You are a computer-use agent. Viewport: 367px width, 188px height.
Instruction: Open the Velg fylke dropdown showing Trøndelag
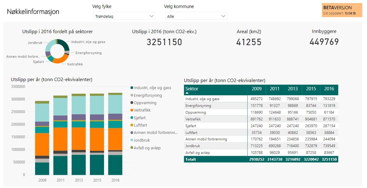124,16
